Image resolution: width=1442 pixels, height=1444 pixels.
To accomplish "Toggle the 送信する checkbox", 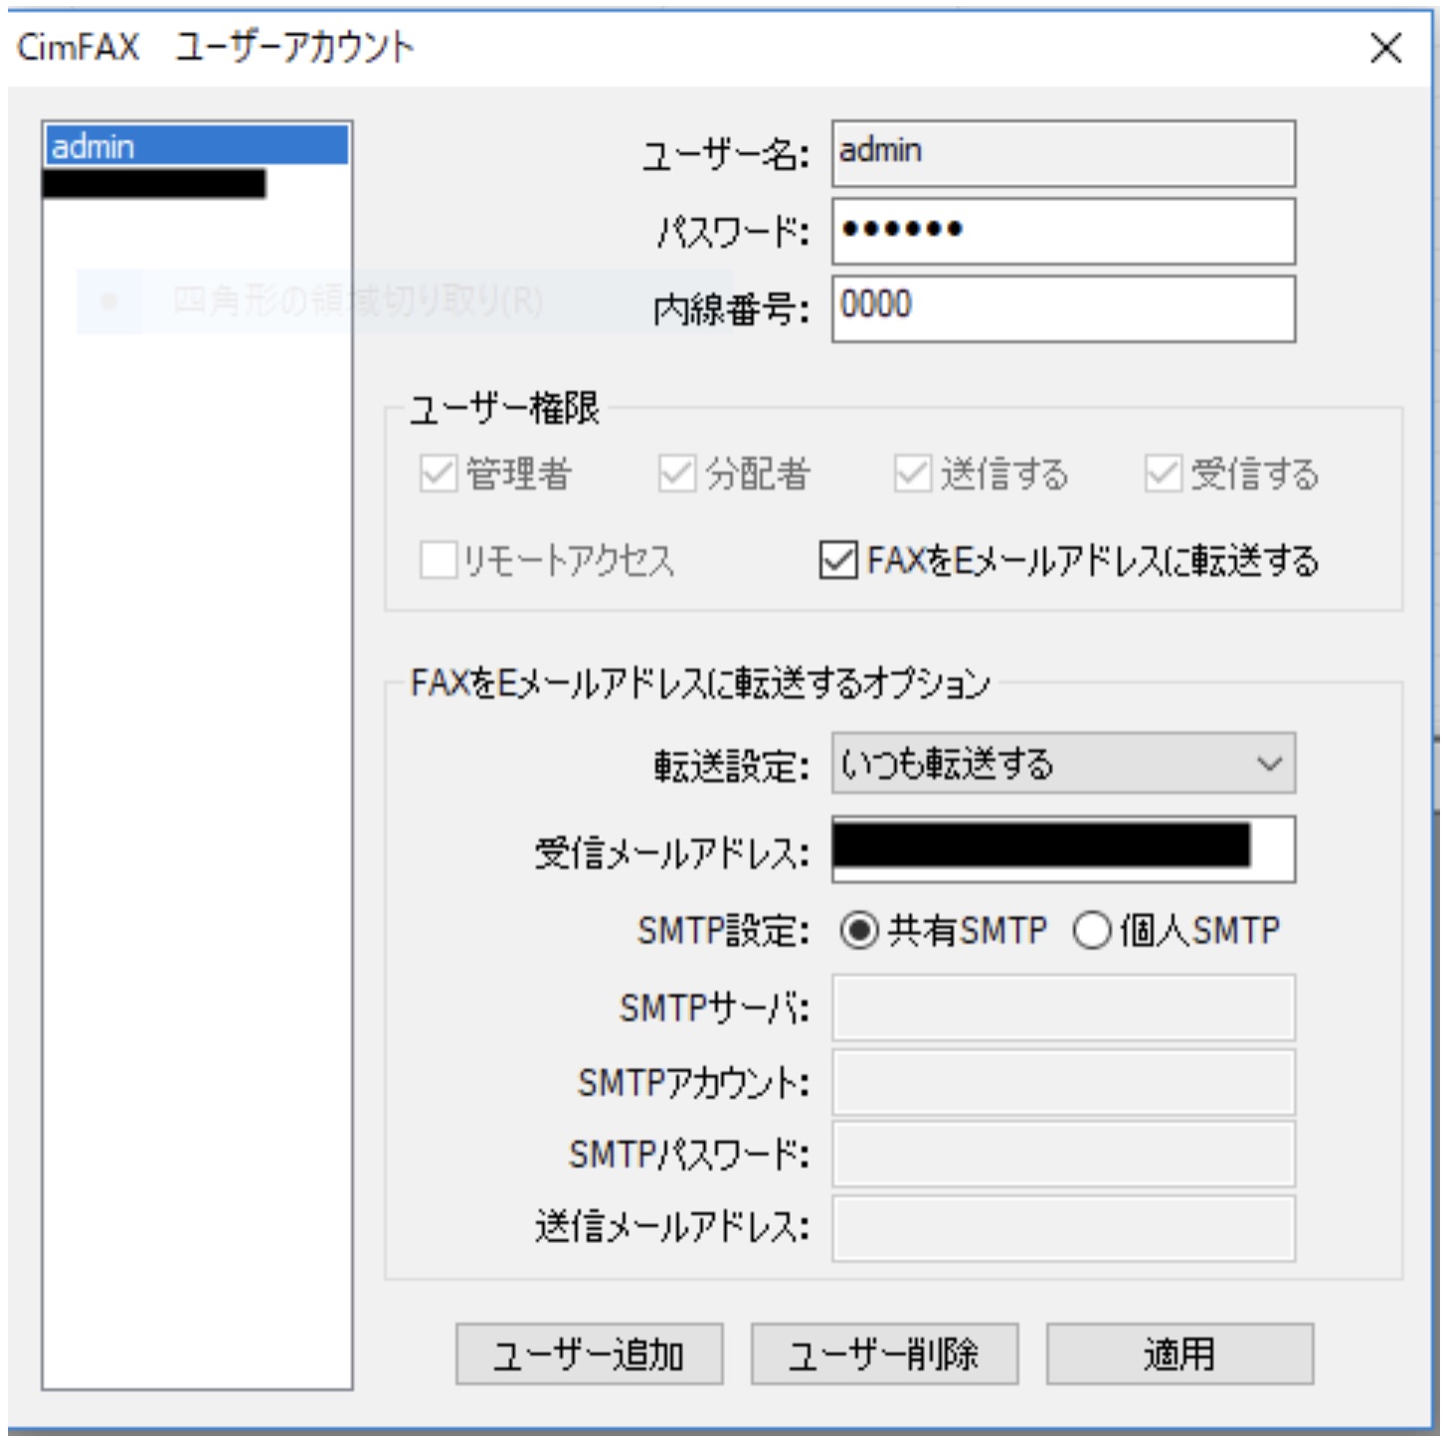I will [x=912, y=473].
